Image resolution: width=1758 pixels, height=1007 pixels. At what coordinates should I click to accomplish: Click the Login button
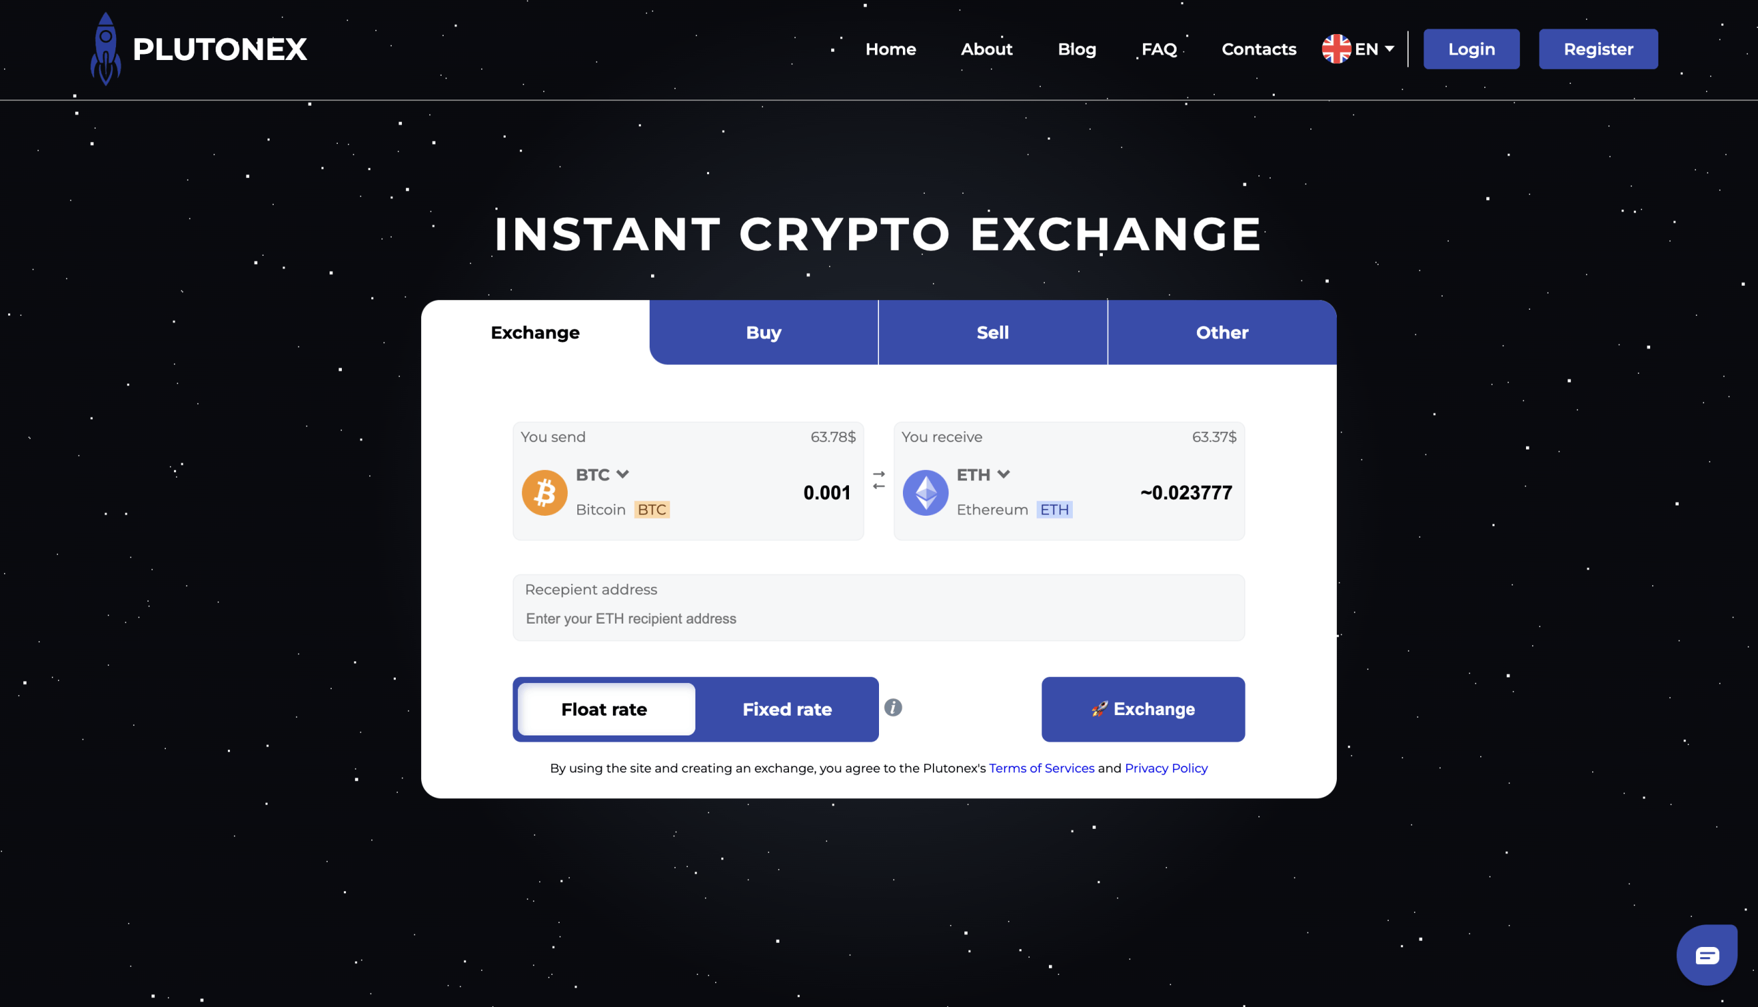[1472, 48]
